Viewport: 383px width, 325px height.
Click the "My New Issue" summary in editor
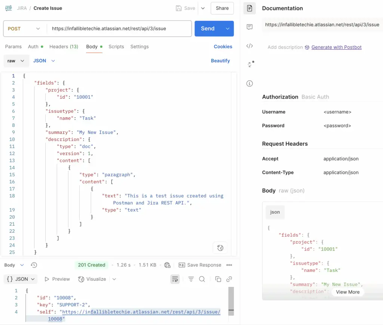tap(96, 133)
